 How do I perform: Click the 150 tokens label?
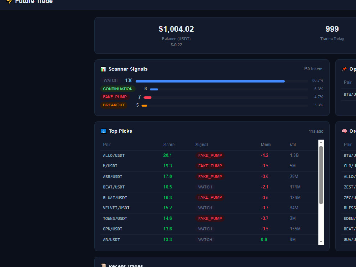click(313, 69)
